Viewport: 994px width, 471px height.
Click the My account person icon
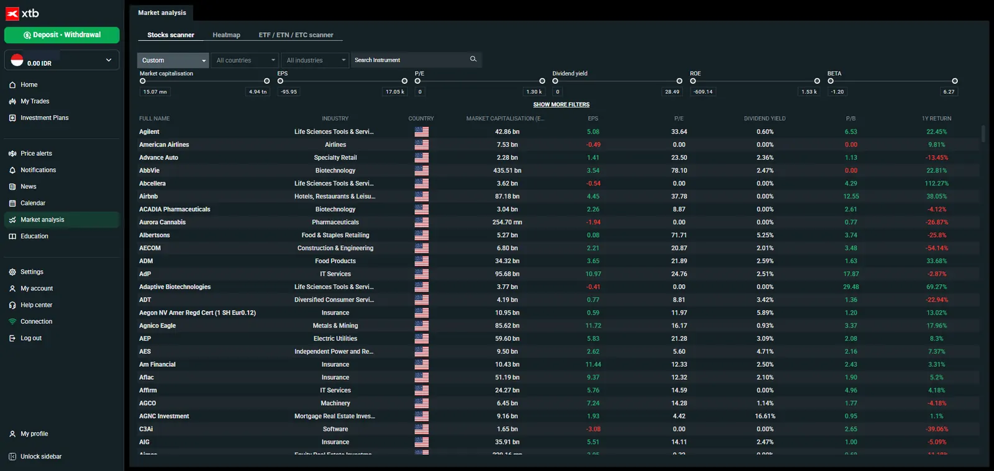[12, 289]
